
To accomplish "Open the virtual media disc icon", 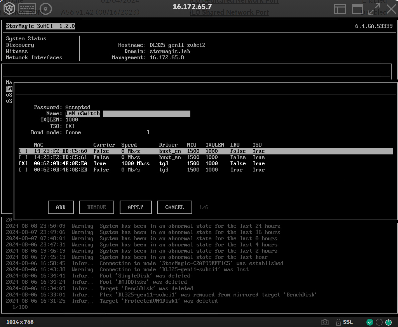I will pyautogui.click(x=46, y=9).
